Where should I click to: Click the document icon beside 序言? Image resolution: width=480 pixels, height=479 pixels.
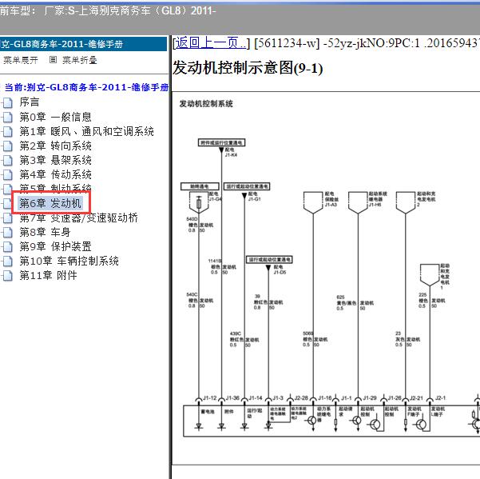click(x=8, y=103)
